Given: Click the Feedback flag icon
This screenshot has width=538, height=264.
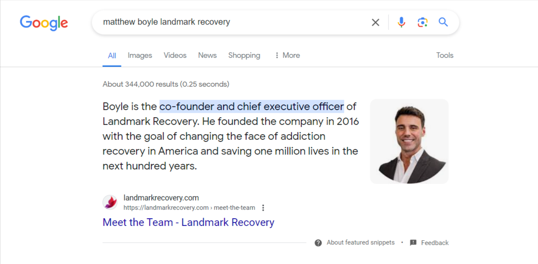Looking at the screenshot, I should point(413,242).
